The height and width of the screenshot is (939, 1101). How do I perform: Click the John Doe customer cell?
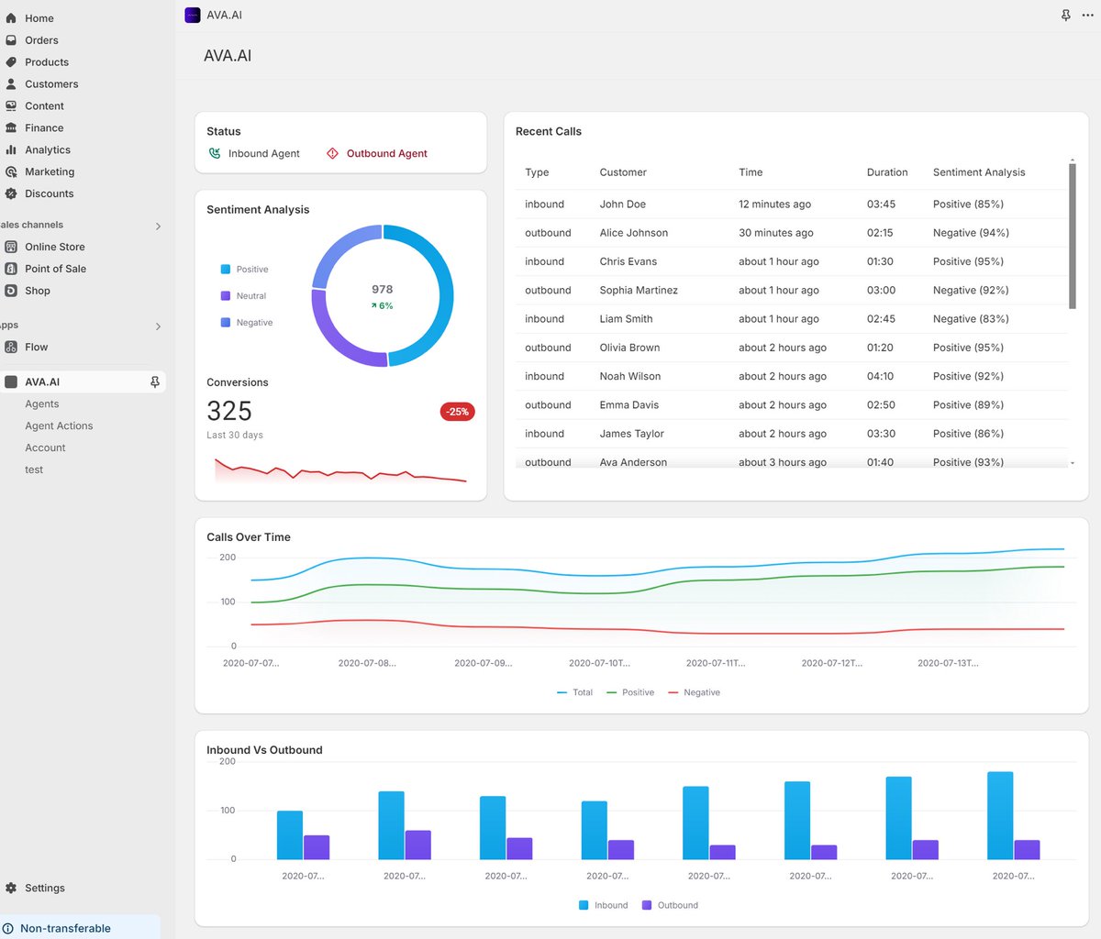623,204
